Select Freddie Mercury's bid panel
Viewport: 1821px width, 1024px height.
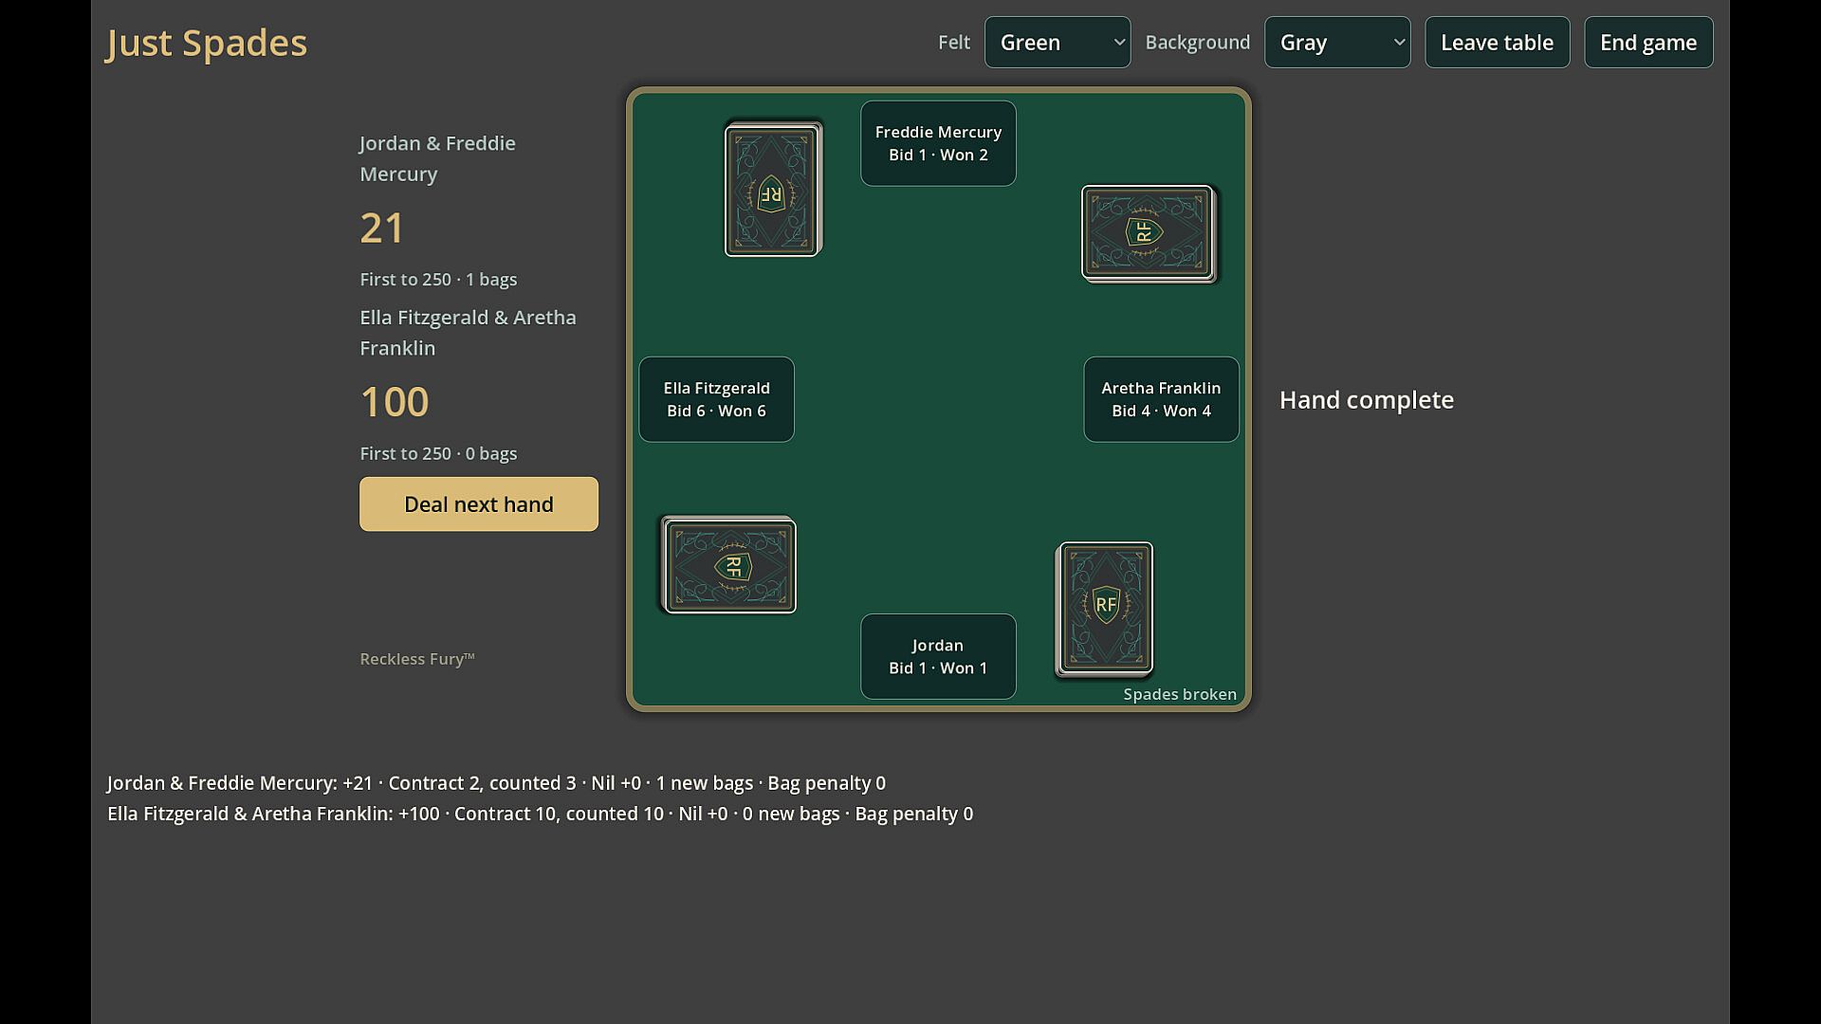pyautogui.click(x=938, y=143)
